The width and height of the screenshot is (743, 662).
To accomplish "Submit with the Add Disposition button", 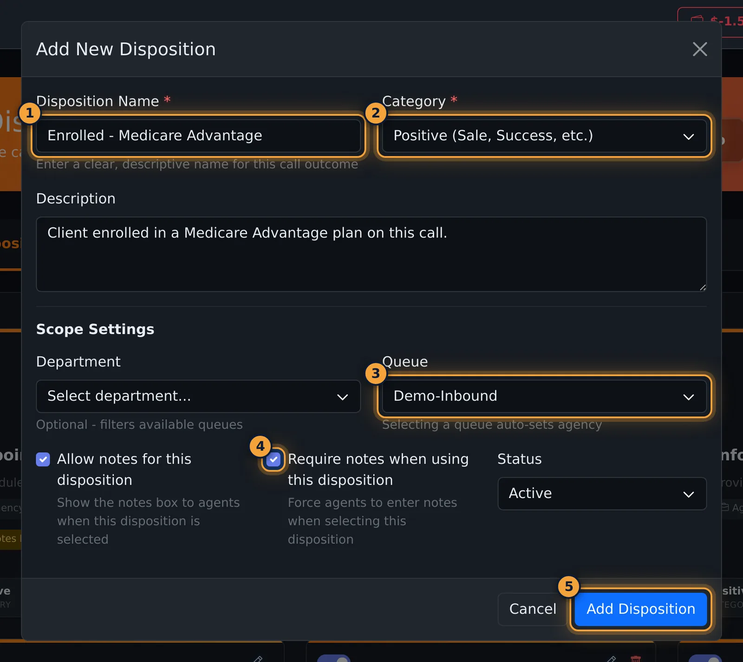I will [641, 609].
